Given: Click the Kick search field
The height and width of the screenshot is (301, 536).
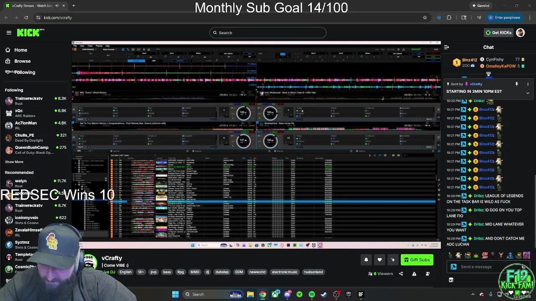Looking at the screenshot, I should click(268, 33).
